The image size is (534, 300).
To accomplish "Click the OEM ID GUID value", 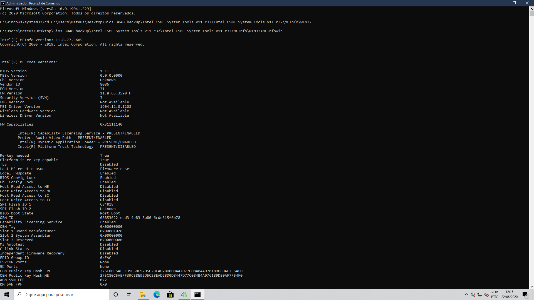I will [140, 218].
